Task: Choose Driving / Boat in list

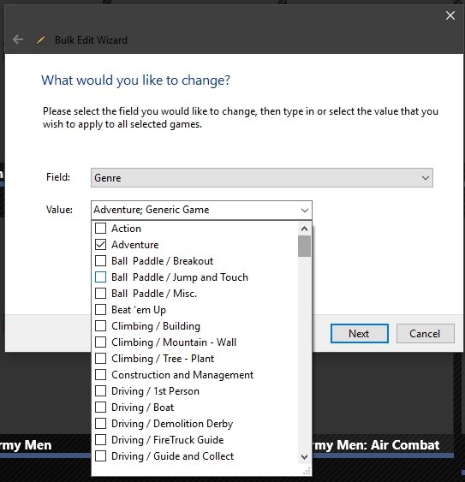Action: click(x=142, y=408)
